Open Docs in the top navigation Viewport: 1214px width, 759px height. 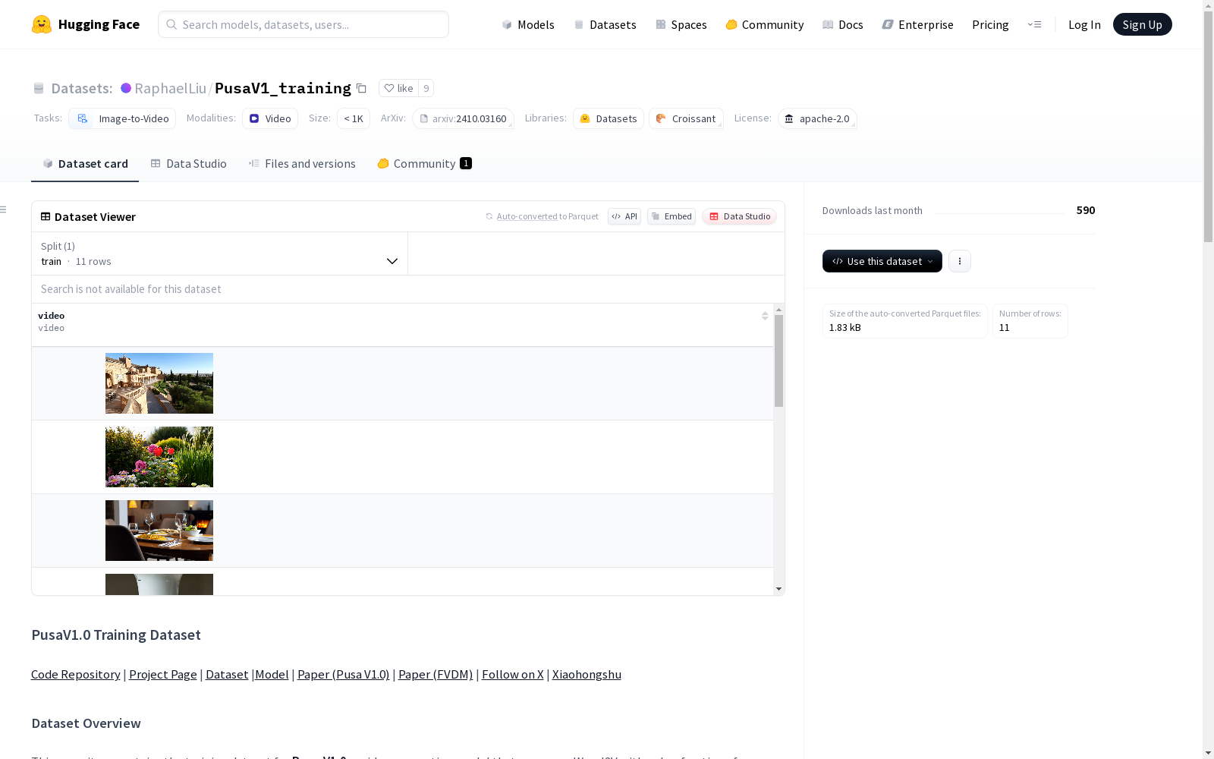tap(843, 24)
